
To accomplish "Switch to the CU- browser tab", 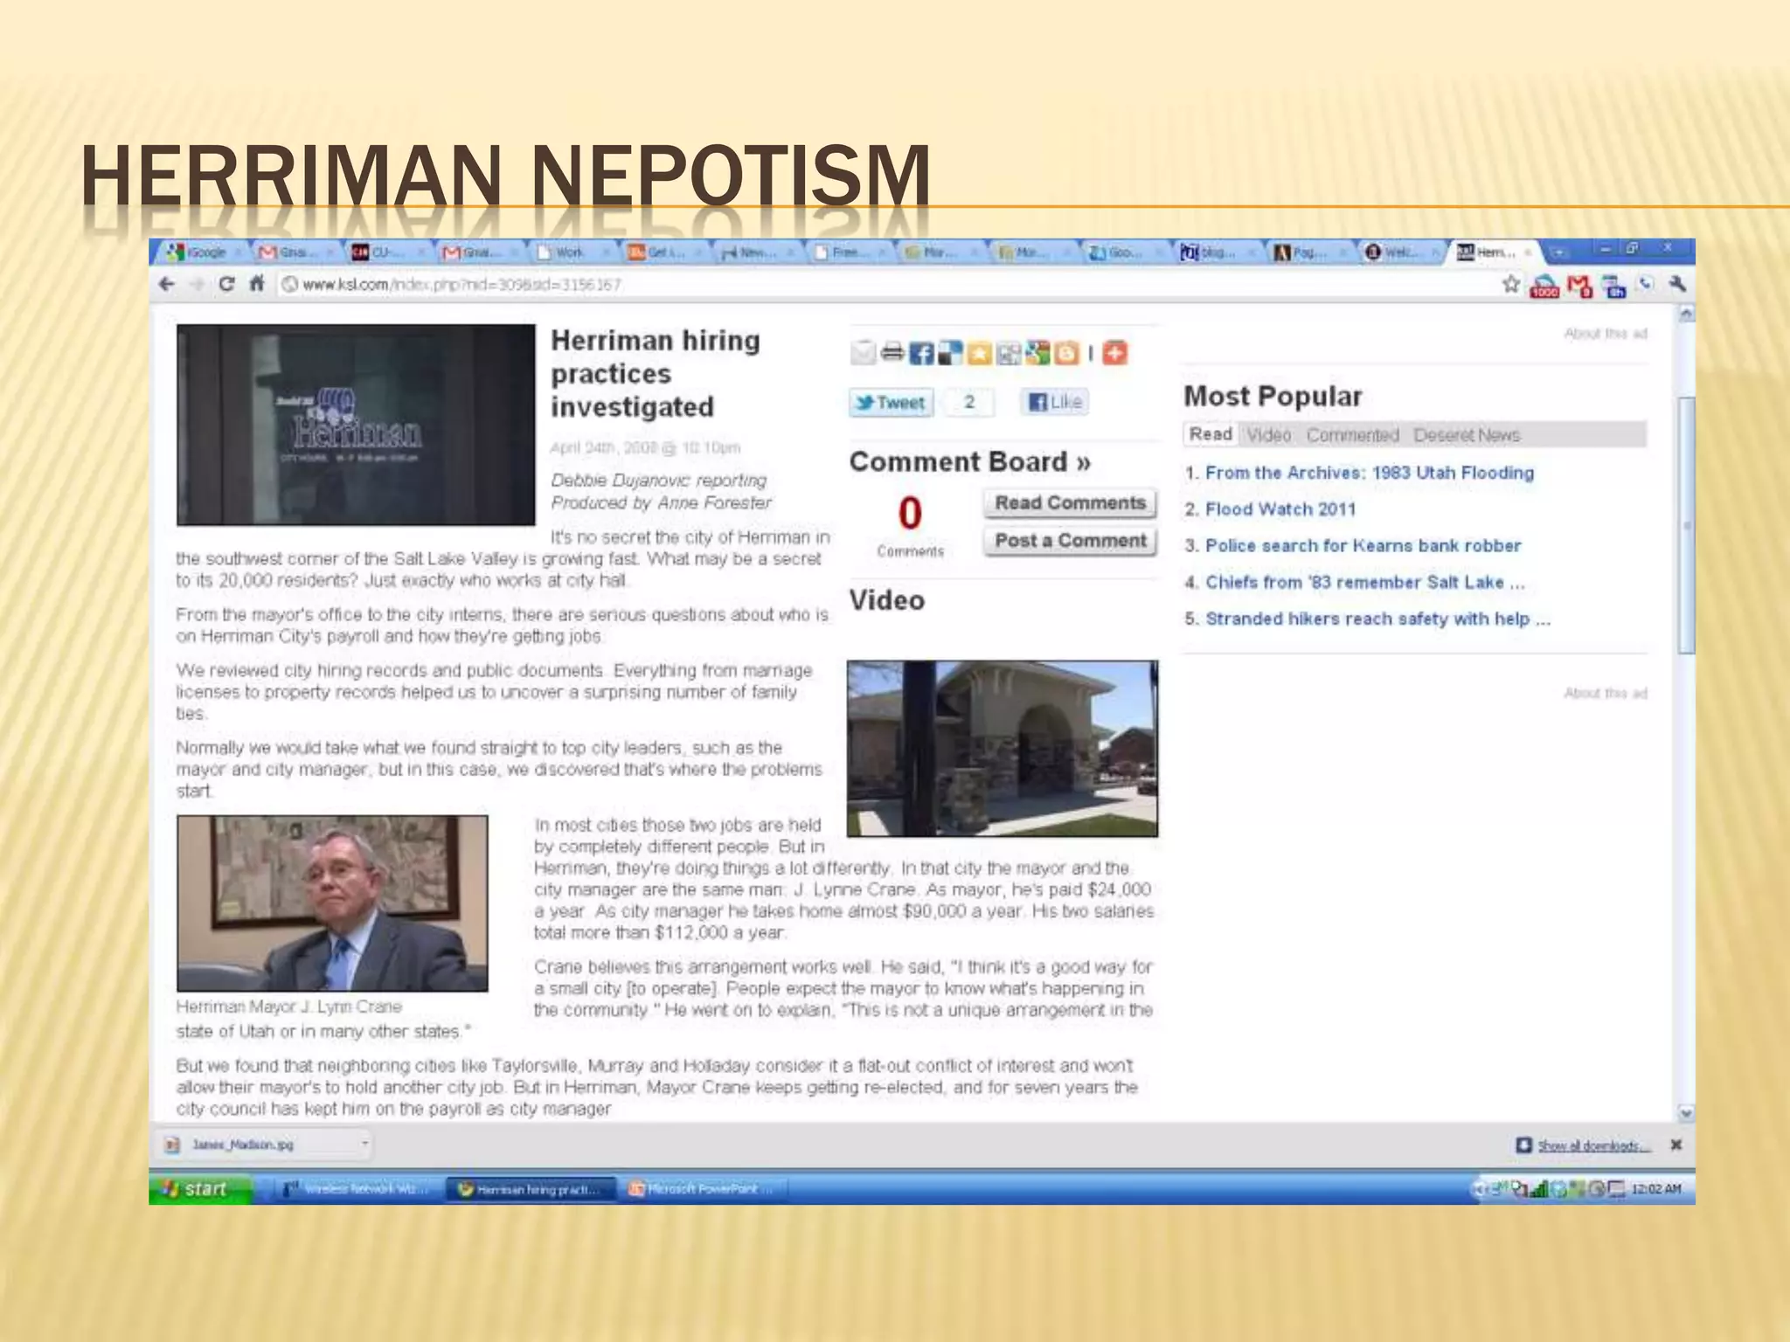I will 385,252.
